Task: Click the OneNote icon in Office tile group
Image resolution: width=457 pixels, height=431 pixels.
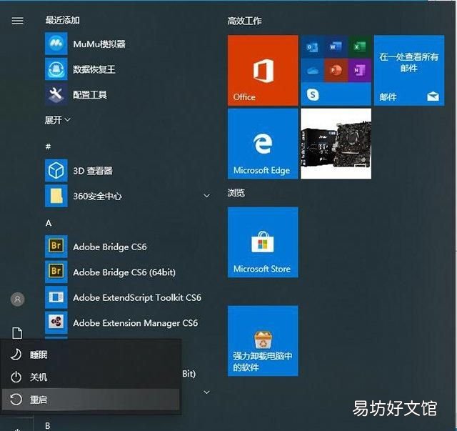Action: click(359, 70)
